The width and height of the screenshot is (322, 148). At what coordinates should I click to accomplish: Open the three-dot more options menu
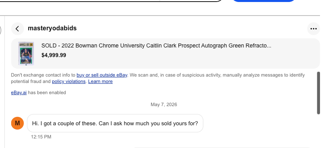click(x=313, y=29)
